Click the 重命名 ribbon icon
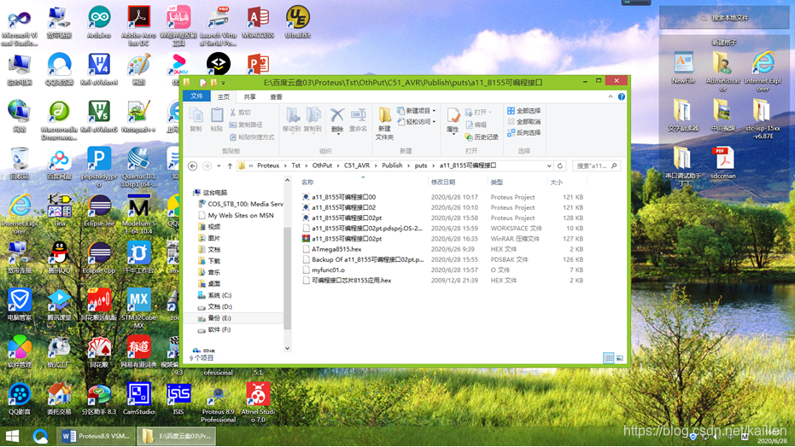 click(x=358, y=120)
